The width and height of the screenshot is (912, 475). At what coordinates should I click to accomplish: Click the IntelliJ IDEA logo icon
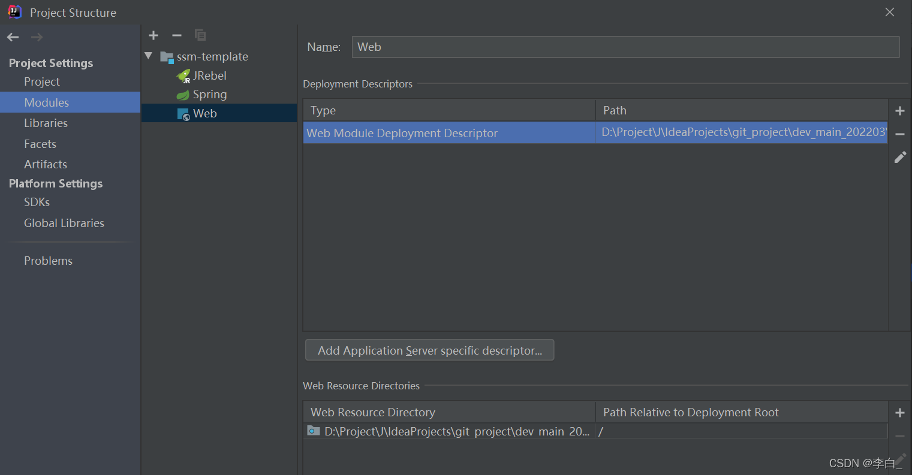(x=14, y=12)
